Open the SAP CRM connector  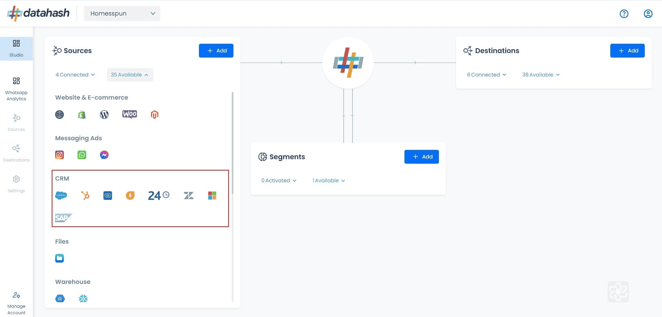(63, 218)
